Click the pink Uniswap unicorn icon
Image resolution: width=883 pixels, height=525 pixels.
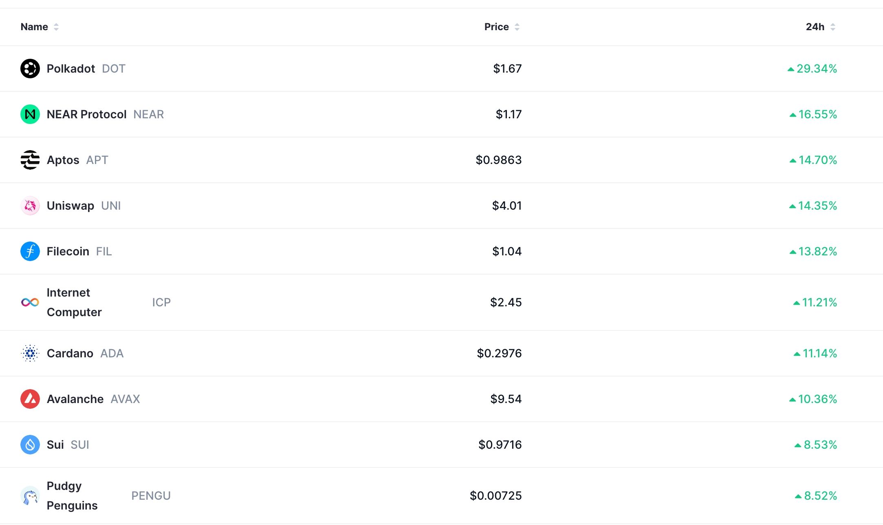pyautogui.click(x=30, y=206)
